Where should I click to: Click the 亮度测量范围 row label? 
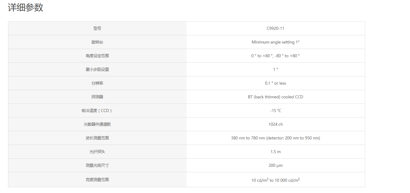[x=97, y=180]
